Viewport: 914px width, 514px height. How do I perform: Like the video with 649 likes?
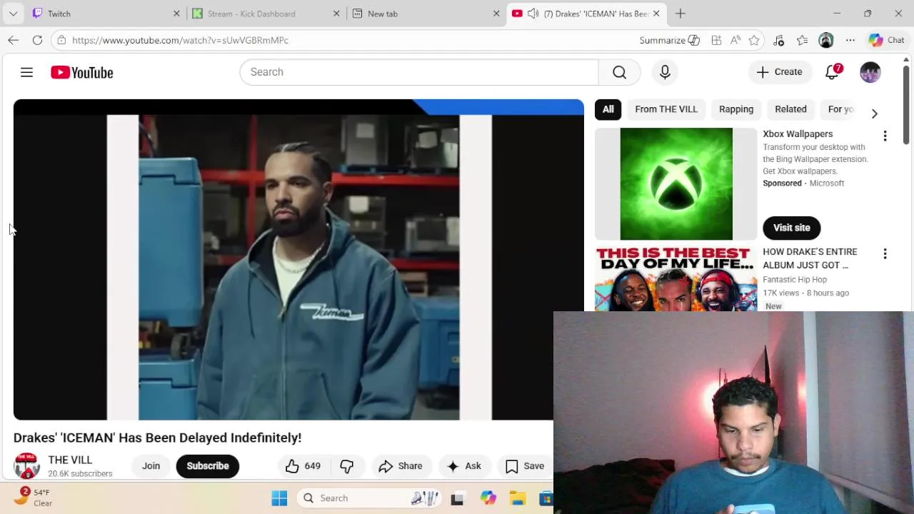click(304, 466)
